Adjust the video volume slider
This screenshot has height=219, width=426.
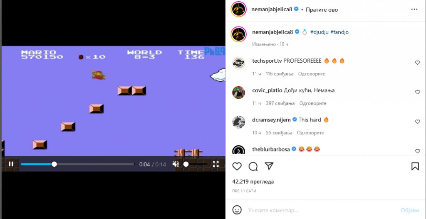click(196, 164)
